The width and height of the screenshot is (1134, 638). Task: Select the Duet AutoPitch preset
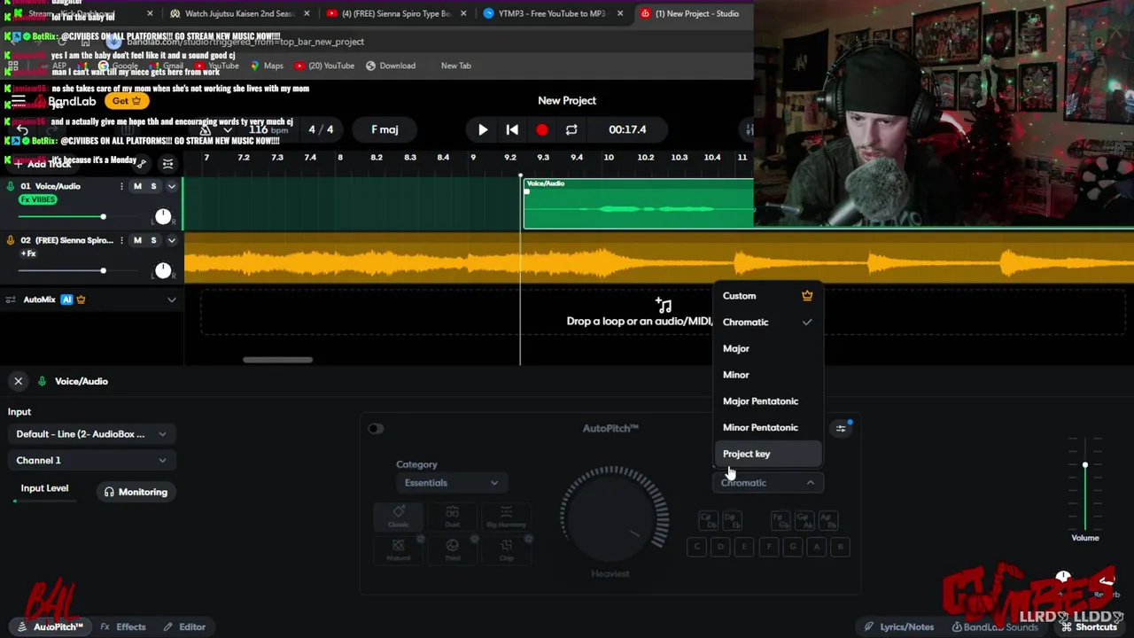tap(453, 517)
